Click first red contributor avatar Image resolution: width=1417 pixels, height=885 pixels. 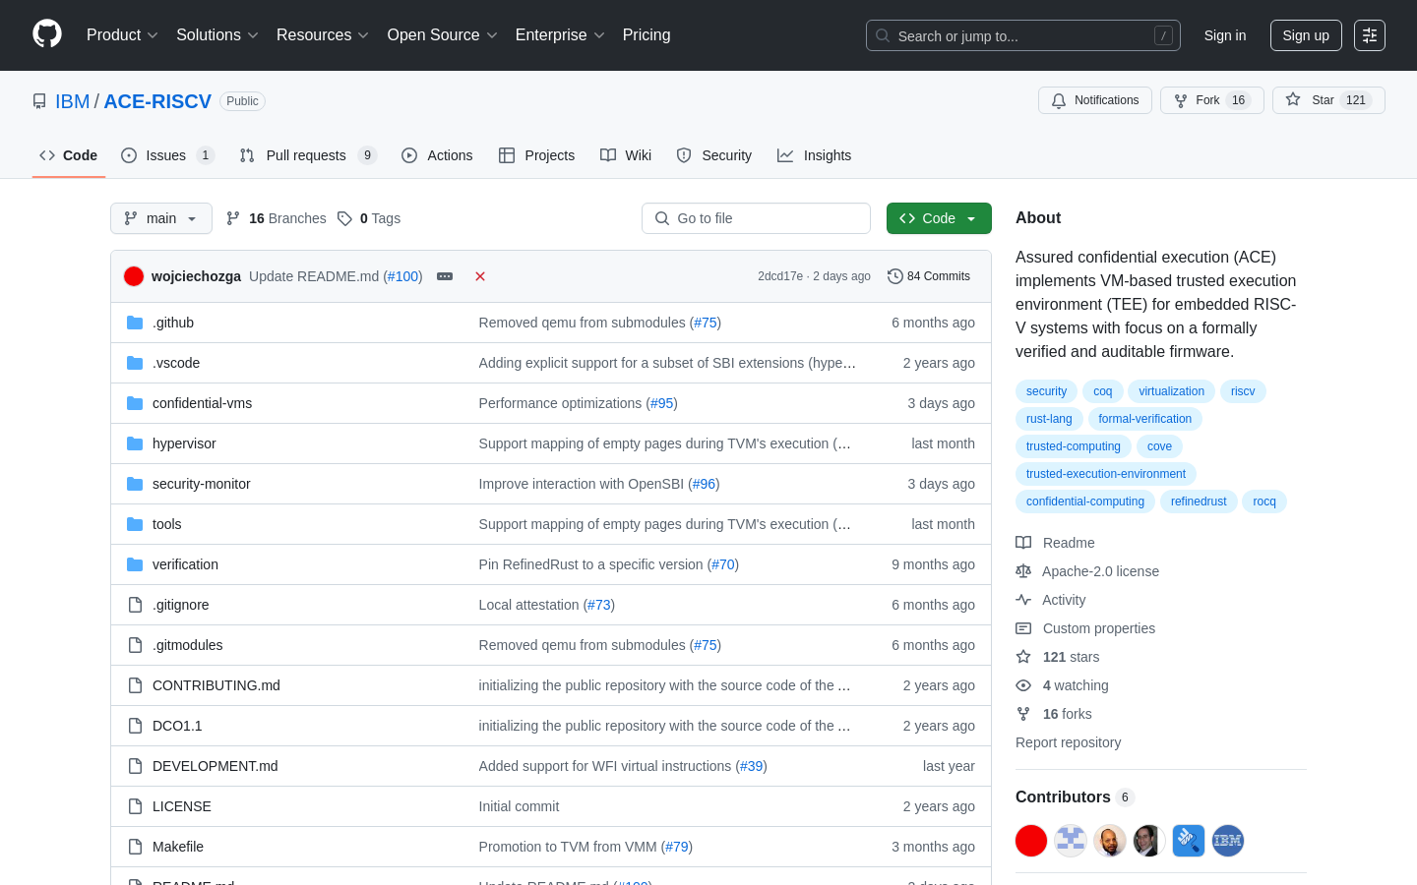[1031, 841]
